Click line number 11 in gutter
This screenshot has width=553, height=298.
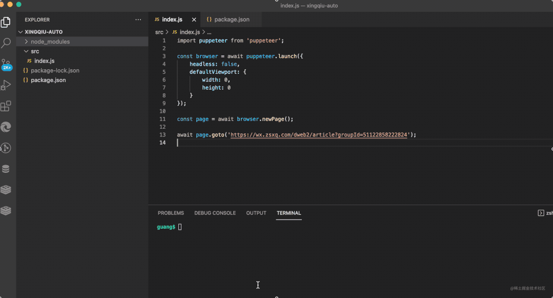(x=162, y=119)
